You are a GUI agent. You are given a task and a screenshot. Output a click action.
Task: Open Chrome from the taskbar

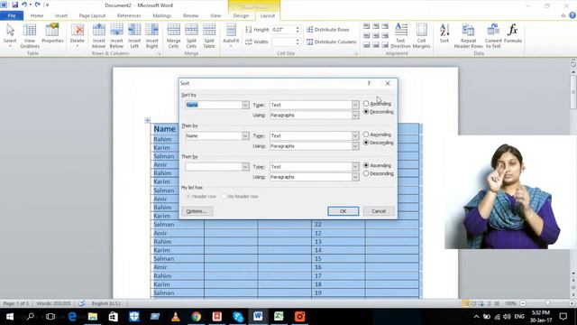pyautogui.click(x=197, y=317)
